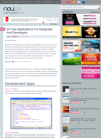Open the noupe logo homepage
This screenshot has height=138, width=101.
(x=13, y=9)
